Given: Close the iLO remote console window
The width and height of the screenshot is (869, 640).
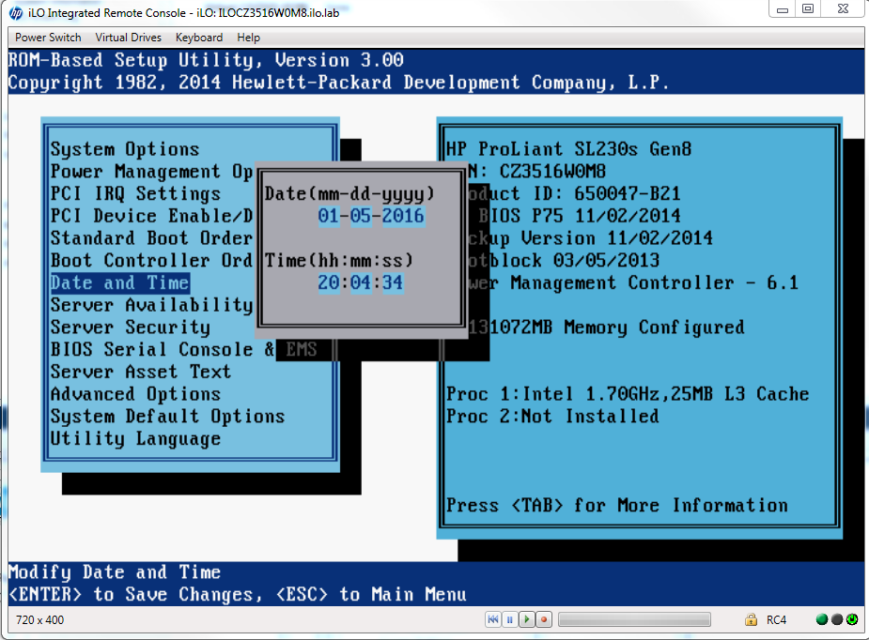Looking at the screenshot, I should 843,8.
